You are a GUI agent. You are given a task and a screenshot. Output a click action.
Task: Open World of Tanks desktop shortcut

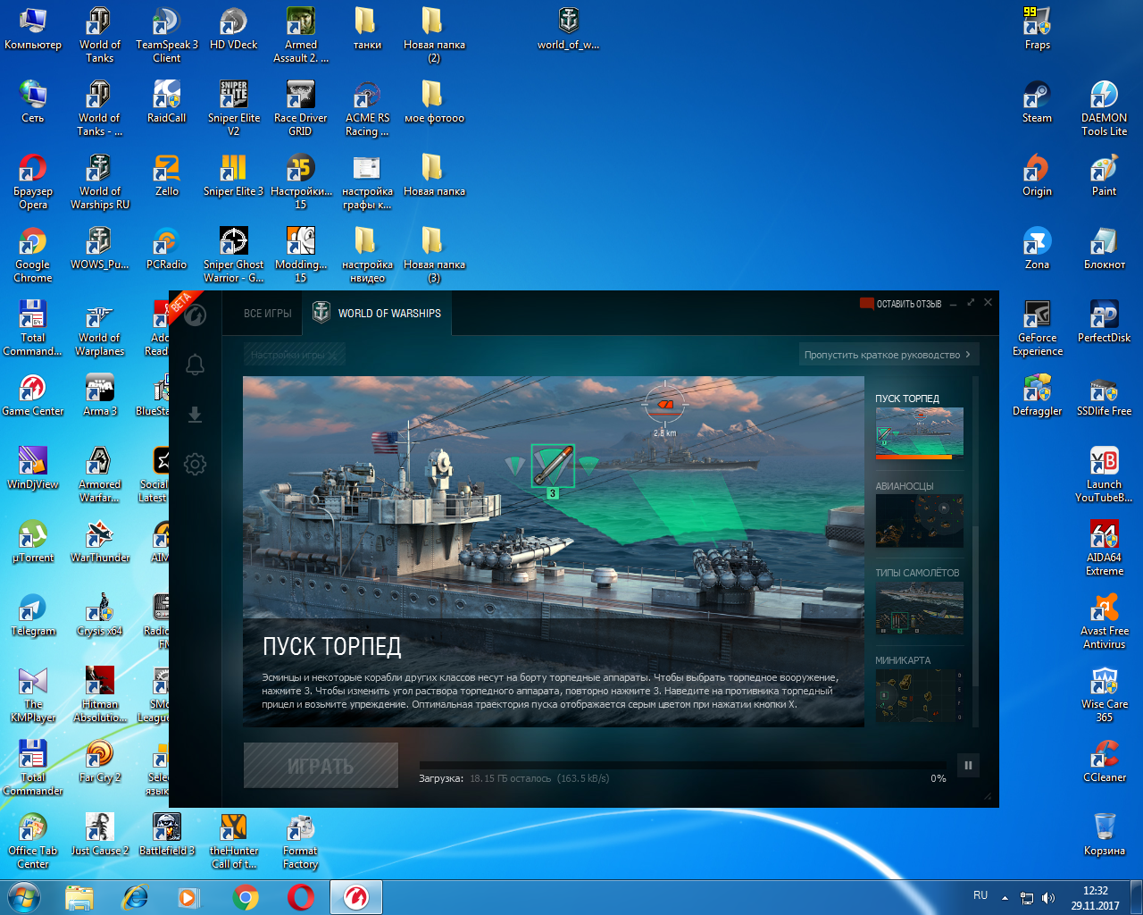click(x=99, y=35)
